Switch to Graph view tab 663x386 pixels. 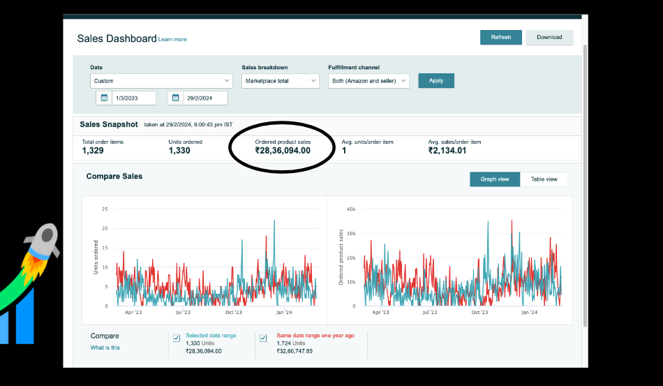pyautogui.click(x=495, y=179)
